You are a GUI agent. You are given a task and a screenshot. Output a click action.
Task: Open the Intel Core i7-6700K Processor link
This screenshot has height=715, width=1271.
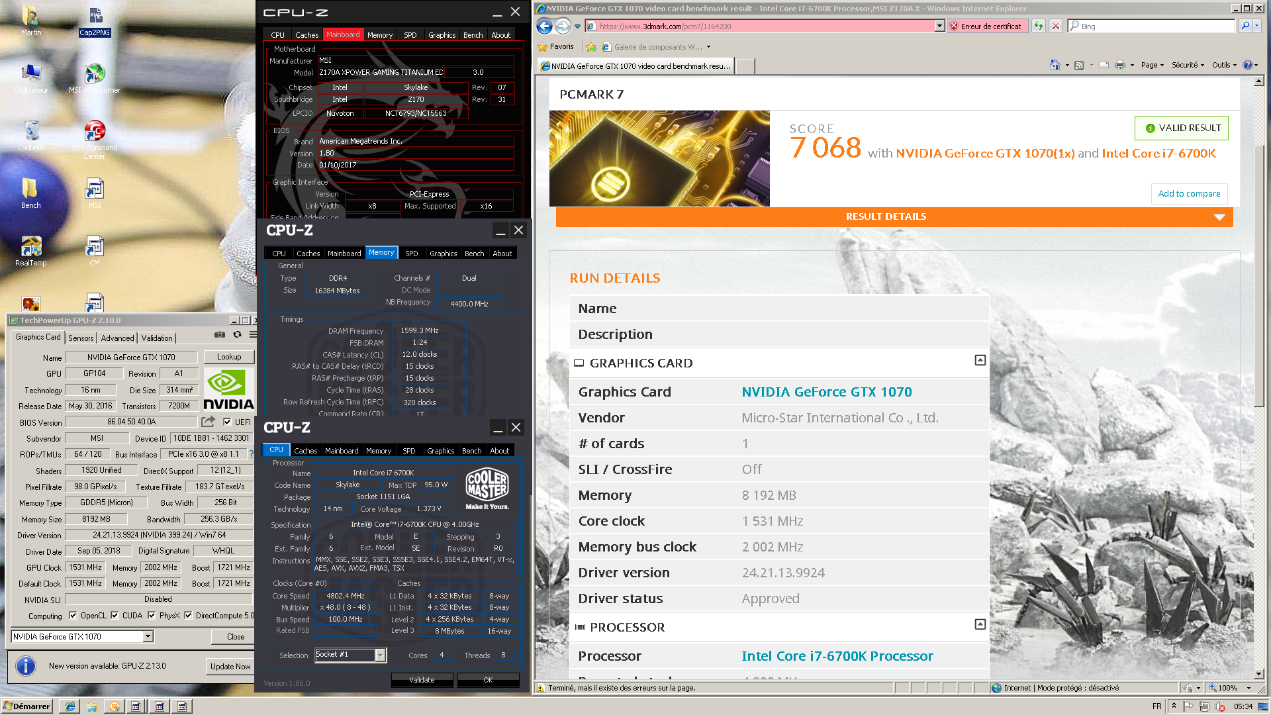tap(837, 656)
